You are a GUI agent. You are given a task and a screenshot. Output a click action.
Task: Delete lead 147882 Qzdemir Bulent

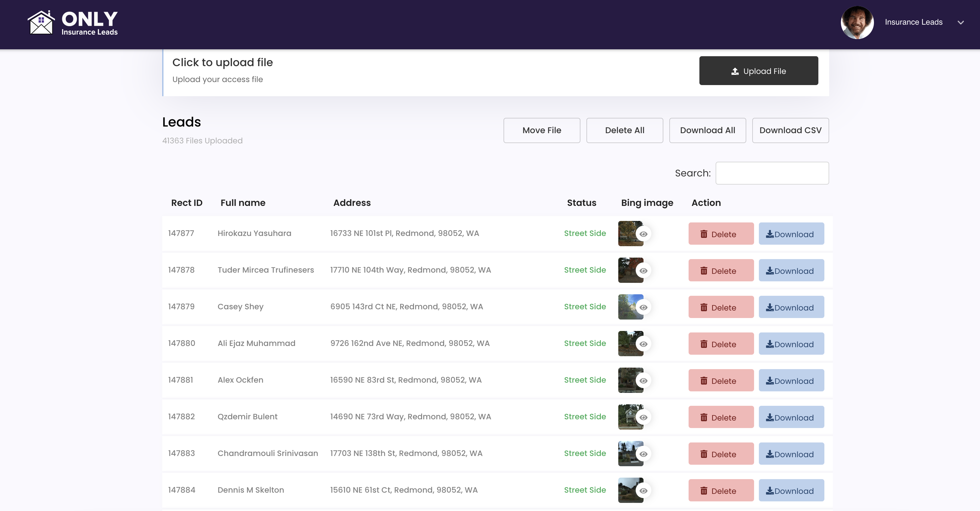720,417
